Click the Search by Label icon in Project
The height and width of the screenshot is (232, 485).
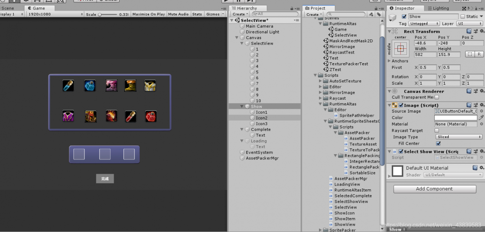(379, 14)
